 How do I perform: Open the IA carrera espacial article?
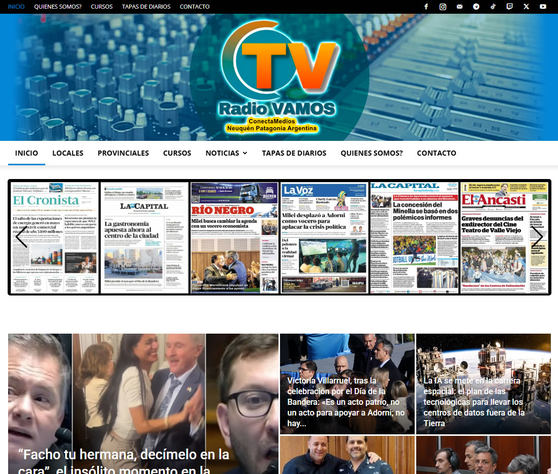474,402
